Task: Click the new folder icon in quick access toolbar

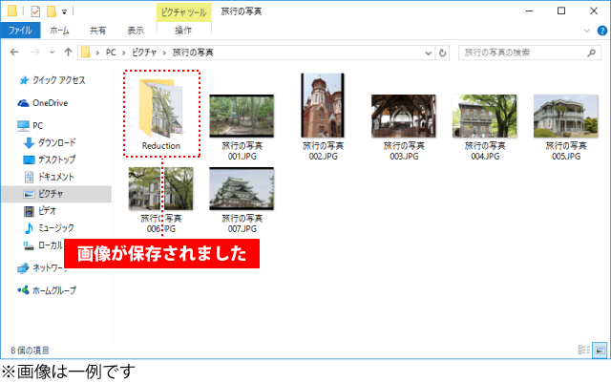Action: tap(53, 11)
